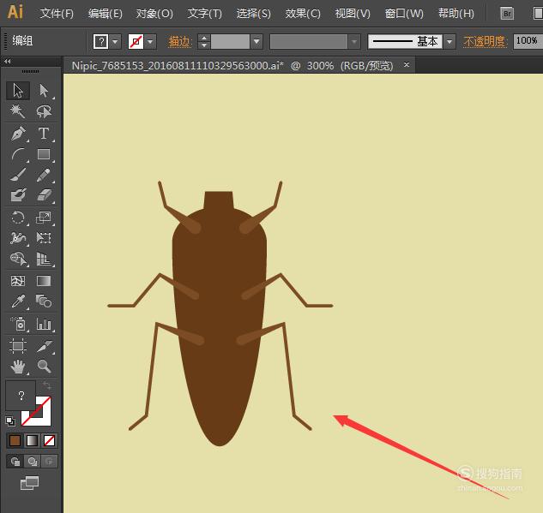Select the Lasso tool
Viewport: 543px width, 513px height.
pyautogui.click(x=44, y=111)
